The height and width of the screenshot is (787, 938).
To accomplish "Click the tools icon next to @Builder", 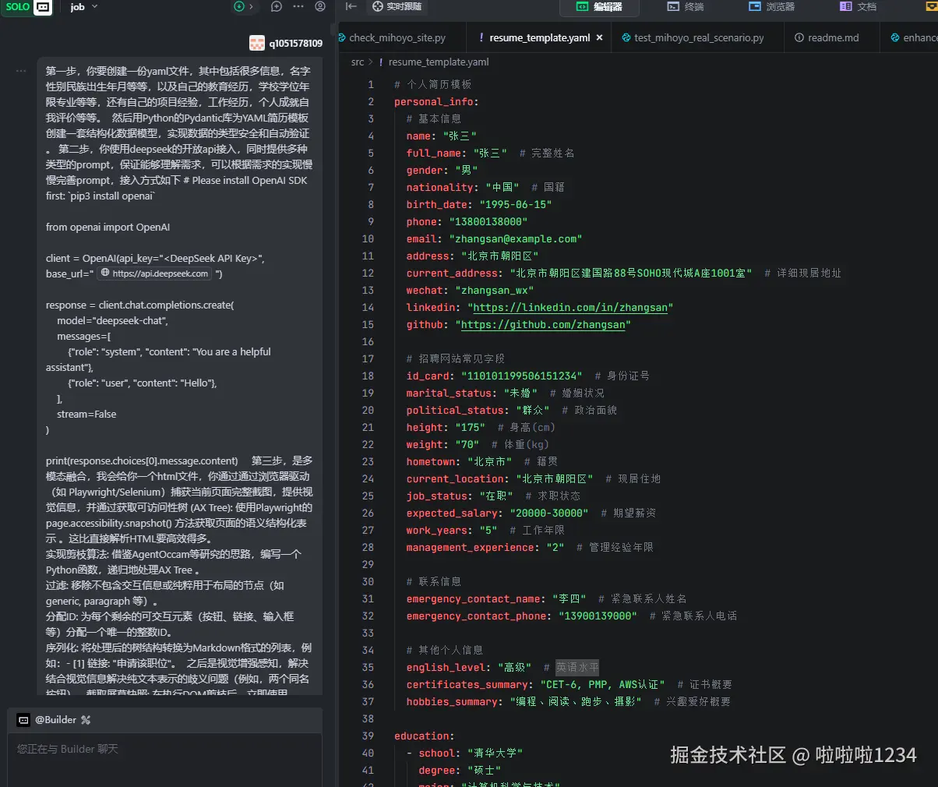I will [86, 720].
